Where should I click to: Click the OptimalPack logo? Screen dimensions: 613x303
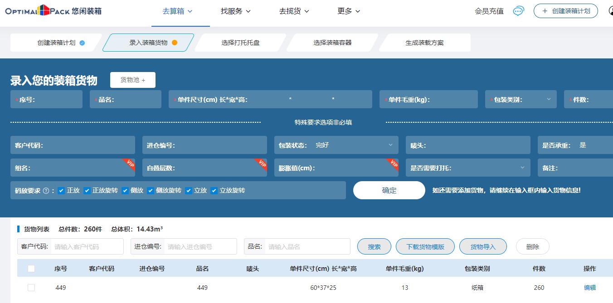(53, 10)
